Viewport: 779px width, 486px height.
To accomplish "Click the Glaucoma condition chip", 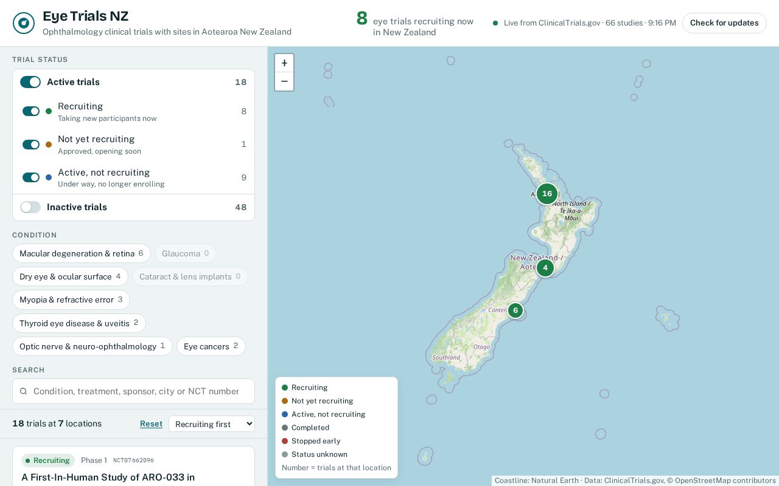I will [x=186, y=253].
